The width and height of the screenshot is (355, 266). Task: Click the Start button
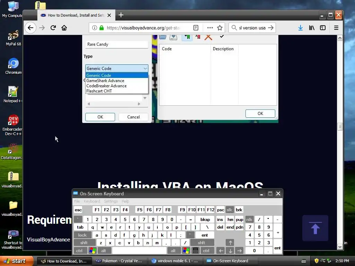pos(17,261)
